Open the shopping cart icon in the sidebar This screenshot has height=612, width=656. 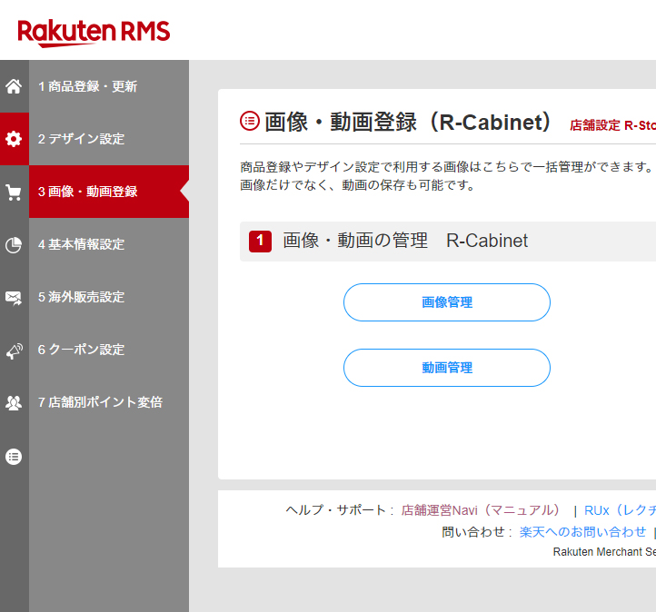pos(14,192)
